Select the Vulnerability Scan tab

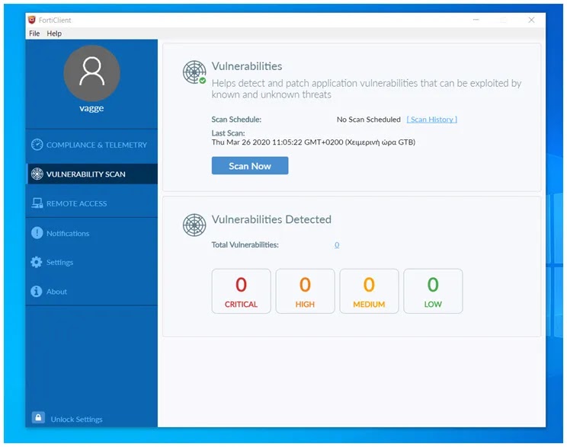[x=91, y=174]
